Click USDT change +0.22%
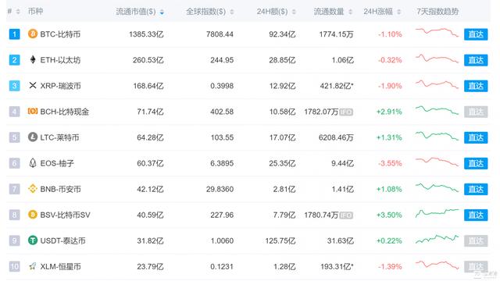500x281 pixels. click(x=389, y=240)
